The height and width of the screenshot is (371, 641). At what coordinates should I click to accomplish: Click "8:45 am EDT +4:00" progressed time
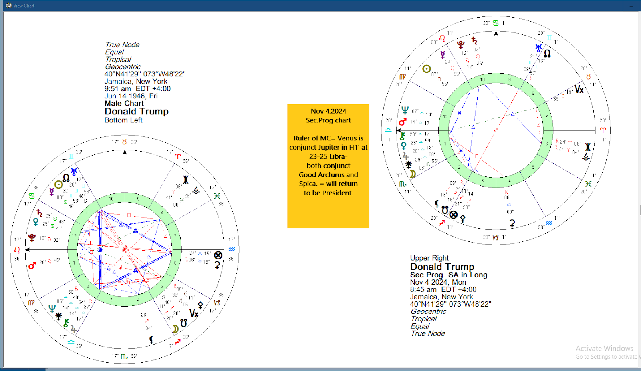(x=443, y=289)
